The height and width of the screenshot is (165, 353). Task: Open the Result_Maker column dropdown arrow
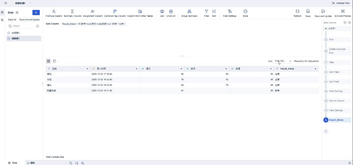point(315,69)
